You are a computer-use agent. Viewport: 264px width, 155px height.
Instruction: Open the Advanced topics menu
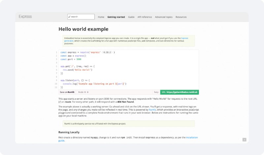point(164,17)
